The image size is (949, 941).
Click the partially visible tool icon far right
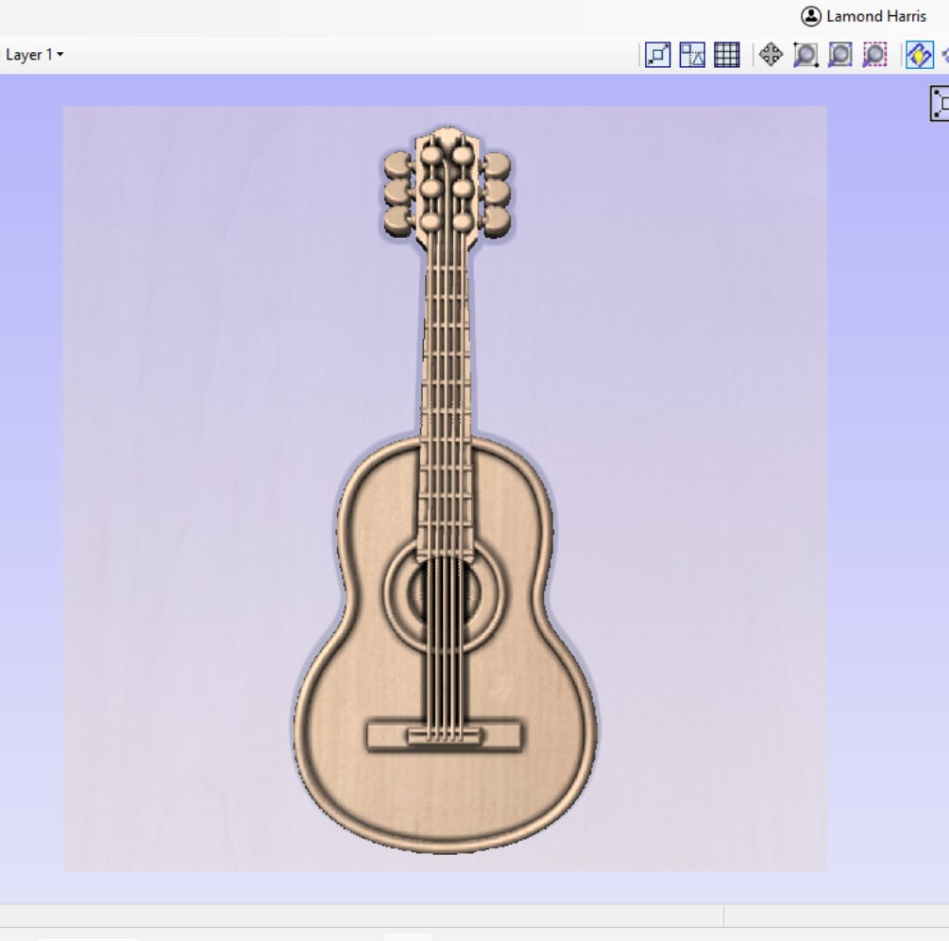[x=946, y=55]
